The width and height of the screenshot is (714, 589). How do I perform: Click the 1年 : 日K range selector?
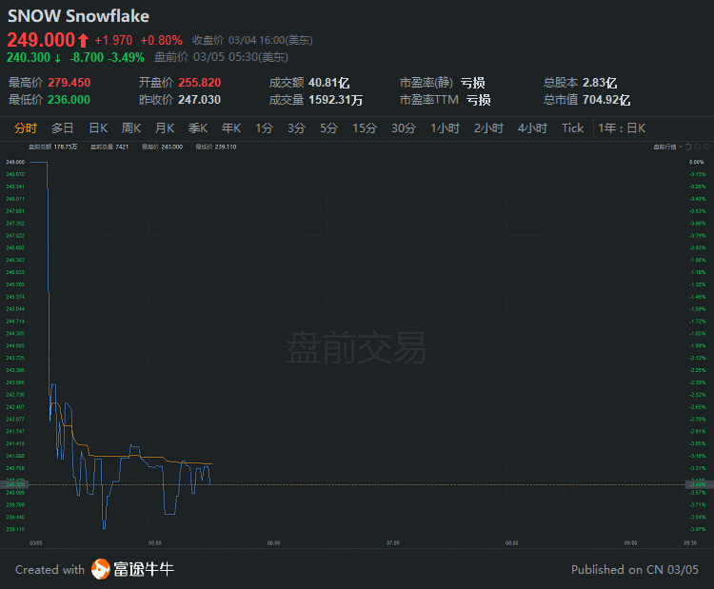[x=622, y=128]
